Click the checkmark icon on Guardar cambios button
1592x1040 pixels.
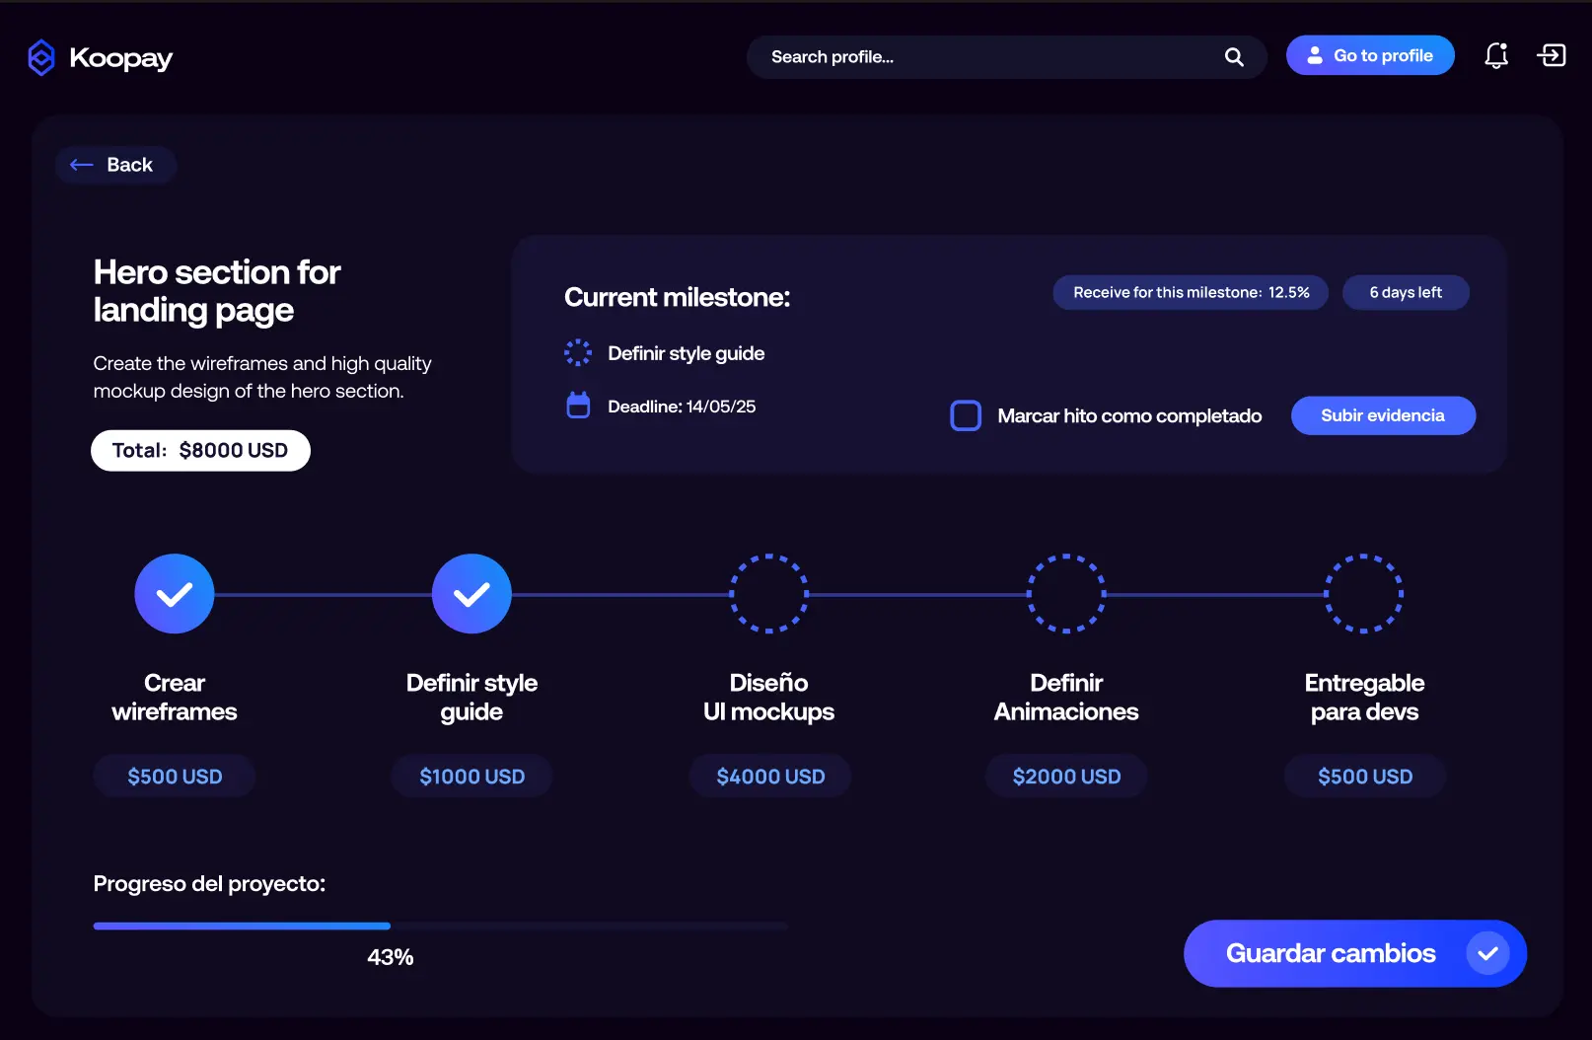(1489, 953)
